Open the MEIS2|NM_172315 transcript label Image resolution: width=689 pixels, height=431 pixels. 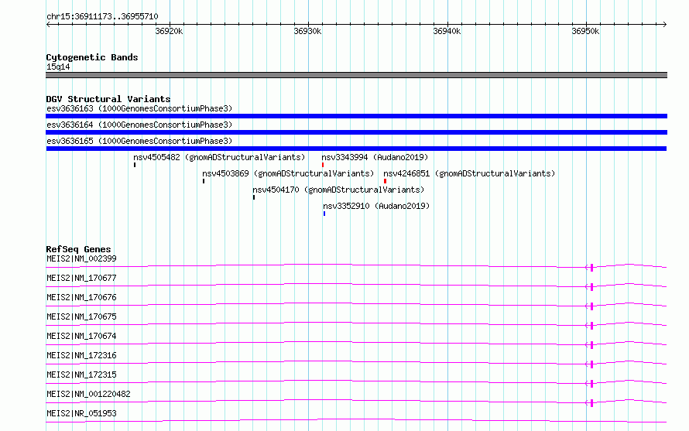82,375
